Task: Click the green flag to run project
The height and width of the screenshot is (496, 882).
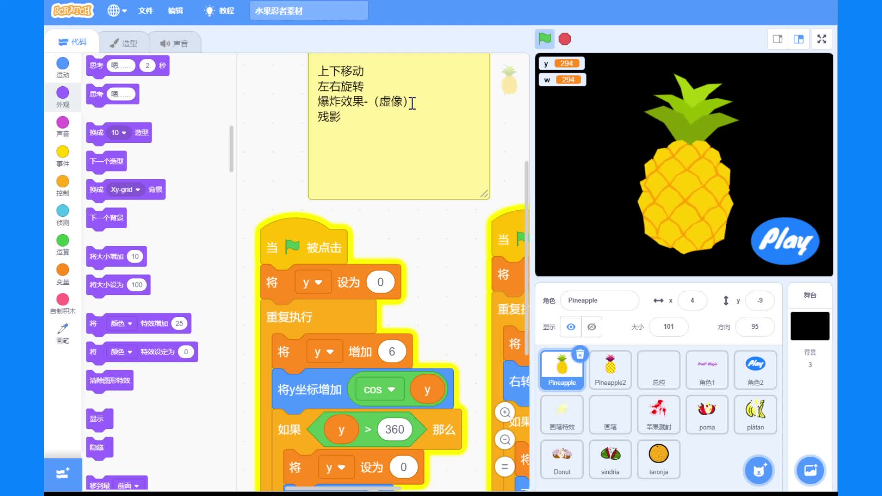Action: pyautogui.click(x=545, y=39)
